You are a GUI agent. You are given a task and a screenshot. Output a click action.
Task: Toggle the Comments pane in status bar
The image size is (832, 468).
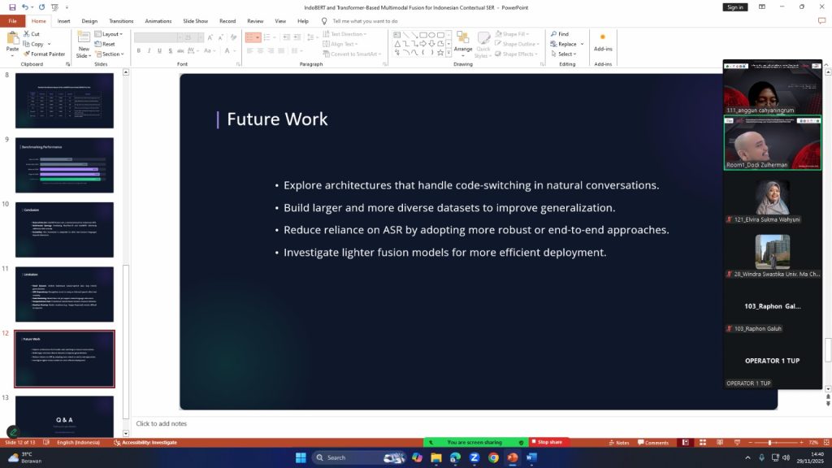[652, 443]
